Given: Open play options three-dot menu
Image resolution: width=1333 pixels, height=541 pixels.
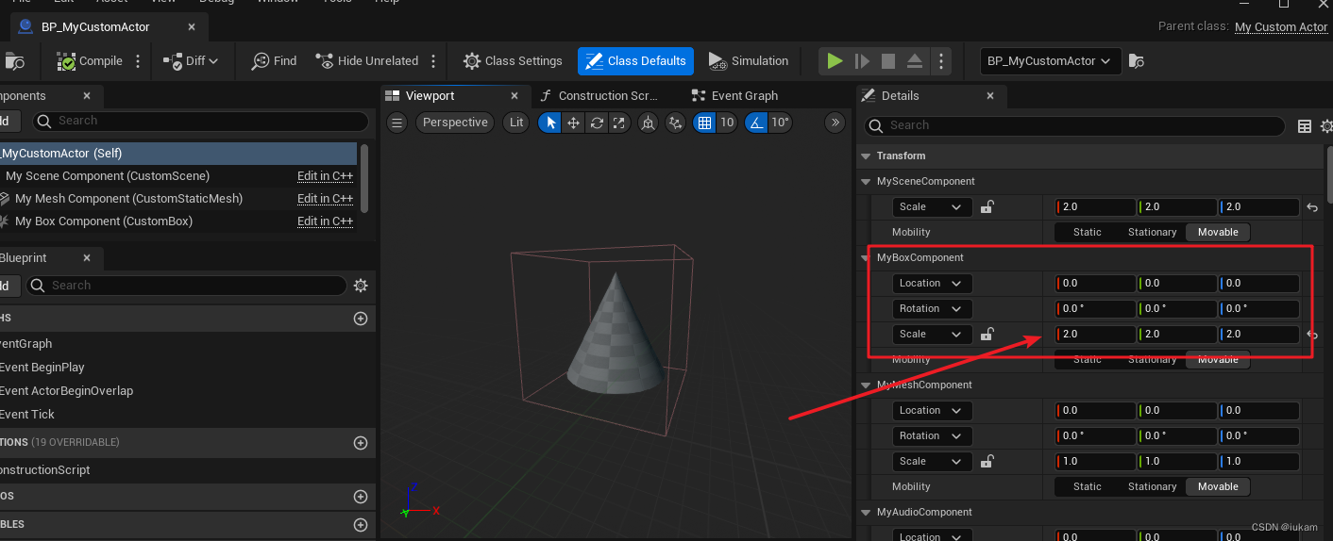Looking at the screenshot, I should [x=940, y=61].
